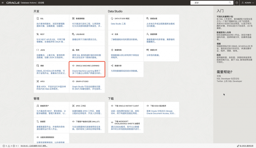Click the APEX card icon under 开发
Viewport: 256px width, 148px height.
(38, 81)
